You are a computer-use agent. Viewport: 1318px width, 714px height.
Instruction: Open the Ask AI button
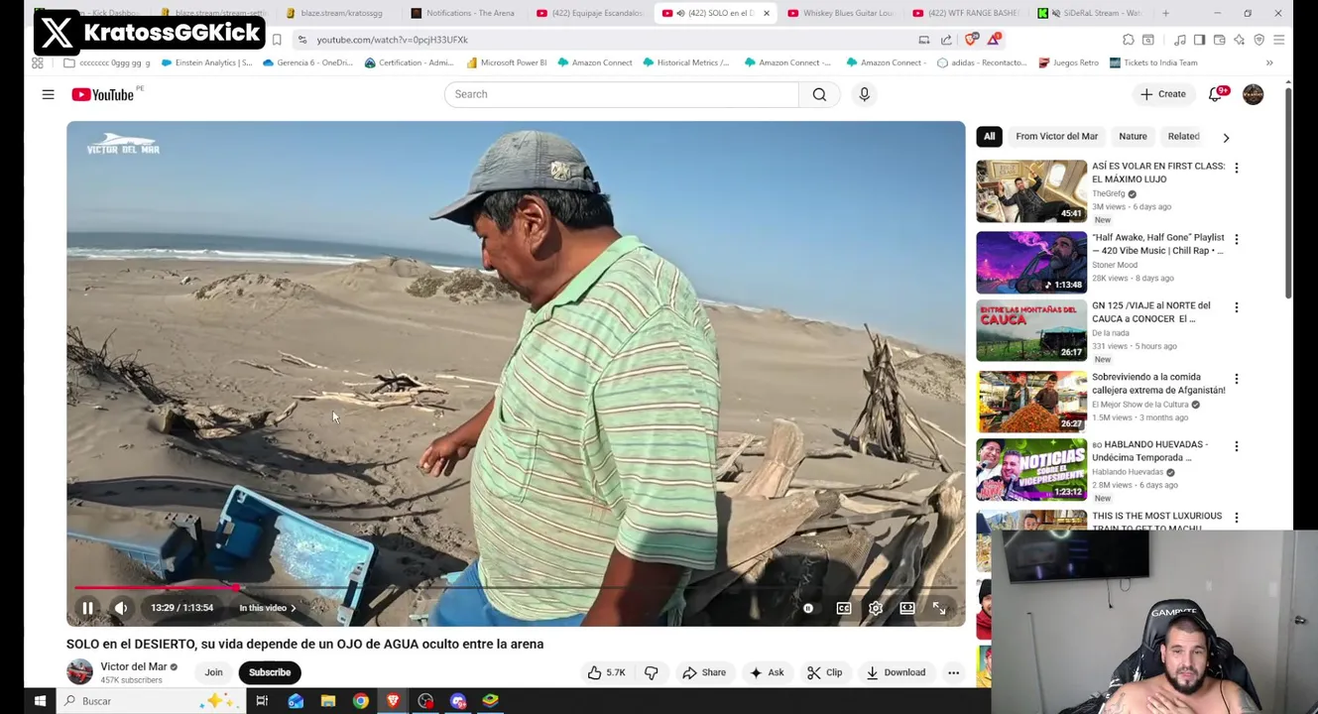click(x=767, y=672)
